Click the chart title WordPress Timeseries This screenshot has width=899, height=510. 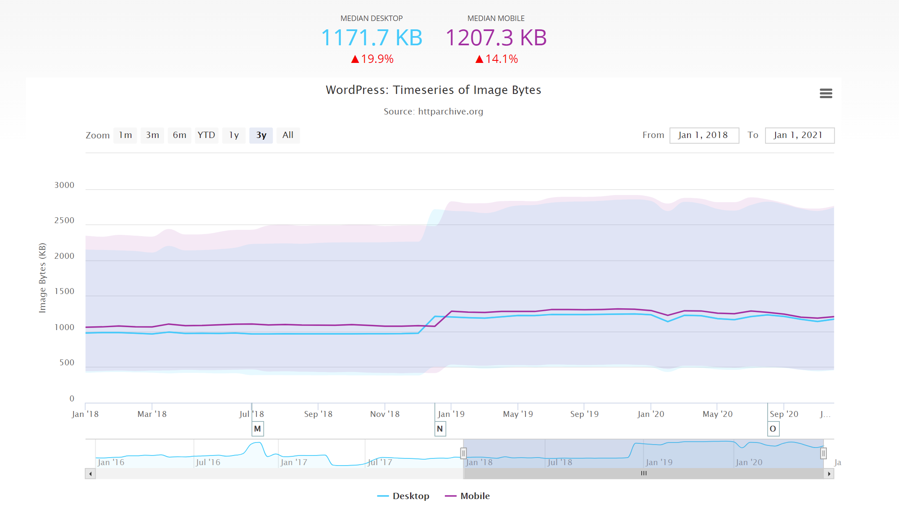(x=434, y=90)
